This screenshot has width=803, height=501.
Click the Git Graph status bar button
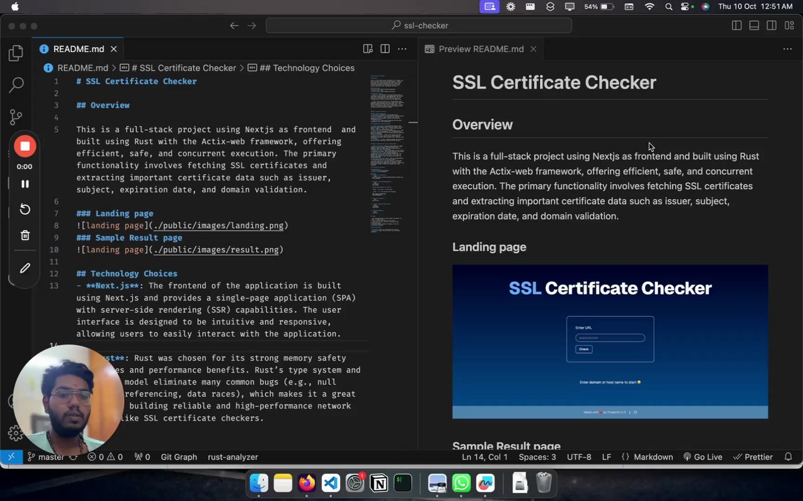(179, 457)
